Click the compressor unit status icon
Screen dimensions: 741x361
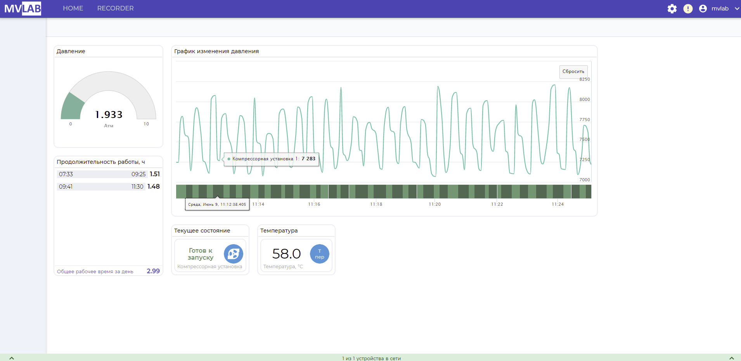click(234, 254)
